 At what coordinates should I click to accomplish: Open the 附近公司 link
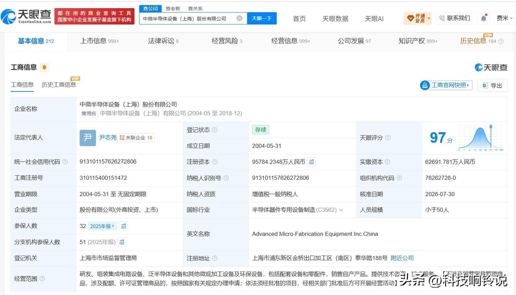402,258
